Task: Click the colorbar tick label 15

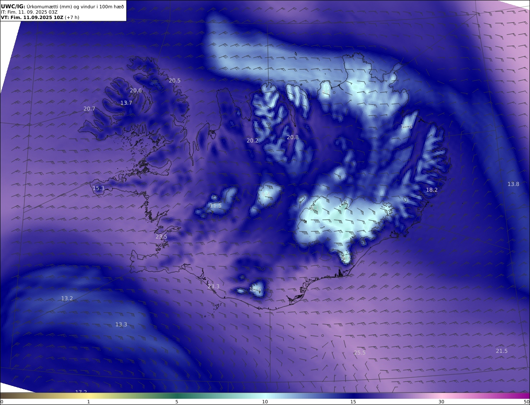Action: coord(353,402)
